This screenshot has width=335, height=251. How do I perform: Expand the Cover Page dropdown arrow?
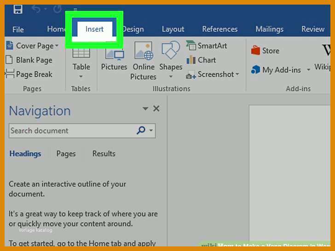pyautogui.click(x=57, y=46)
